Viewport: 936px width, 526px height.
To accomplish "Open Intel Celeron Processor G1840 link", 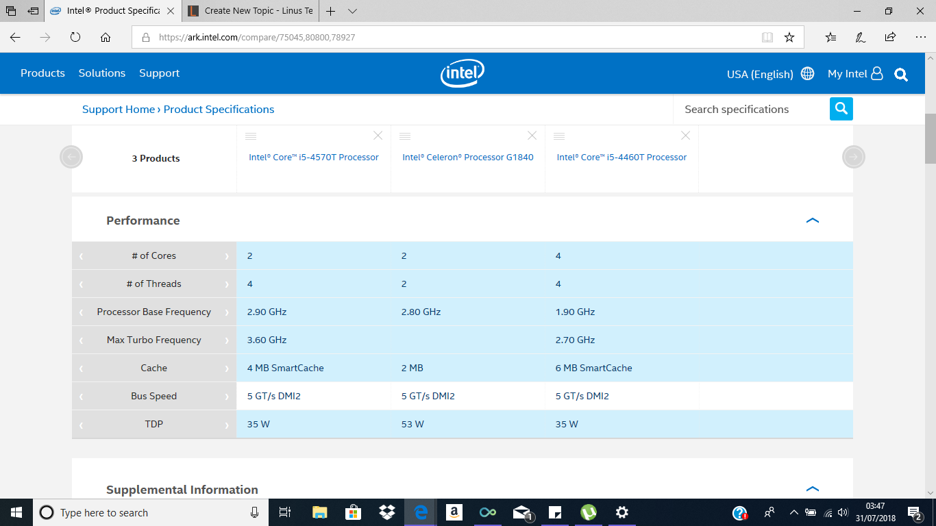I will click(x=468, y=158).
